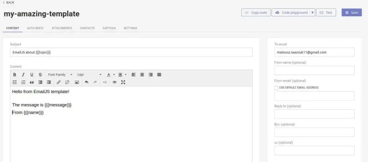Screen dimensions: 368x162
Task: Apply strikethrough formatting
Action: 40,75
